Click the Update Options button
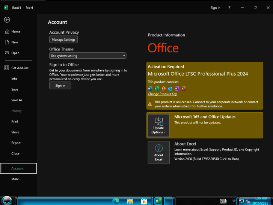Image resolution: width=273 pixels, height=205 pixels. pos(158,125)
